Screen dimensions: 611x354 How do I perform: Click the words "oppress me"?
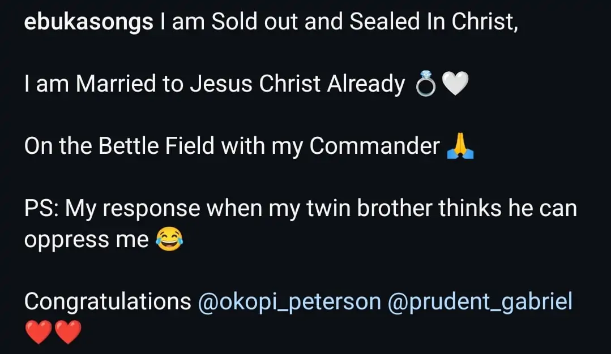point(86,240)
